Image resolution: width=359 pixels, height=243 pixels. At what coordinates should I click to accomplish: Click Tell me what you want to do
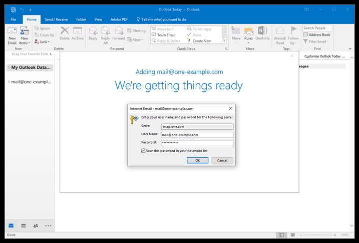161,19
